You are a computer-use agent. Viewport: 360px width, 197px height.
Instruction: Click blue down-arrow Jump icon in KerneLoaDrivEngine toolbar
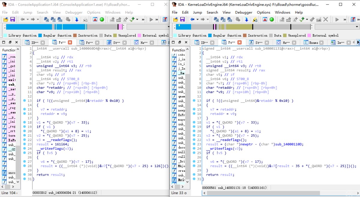(247, 19)
